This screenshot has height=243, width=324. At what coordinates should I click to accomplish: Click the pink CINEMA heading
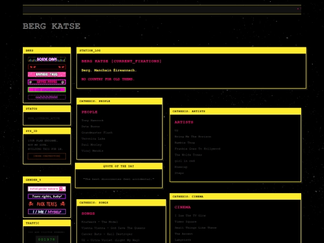182,207
